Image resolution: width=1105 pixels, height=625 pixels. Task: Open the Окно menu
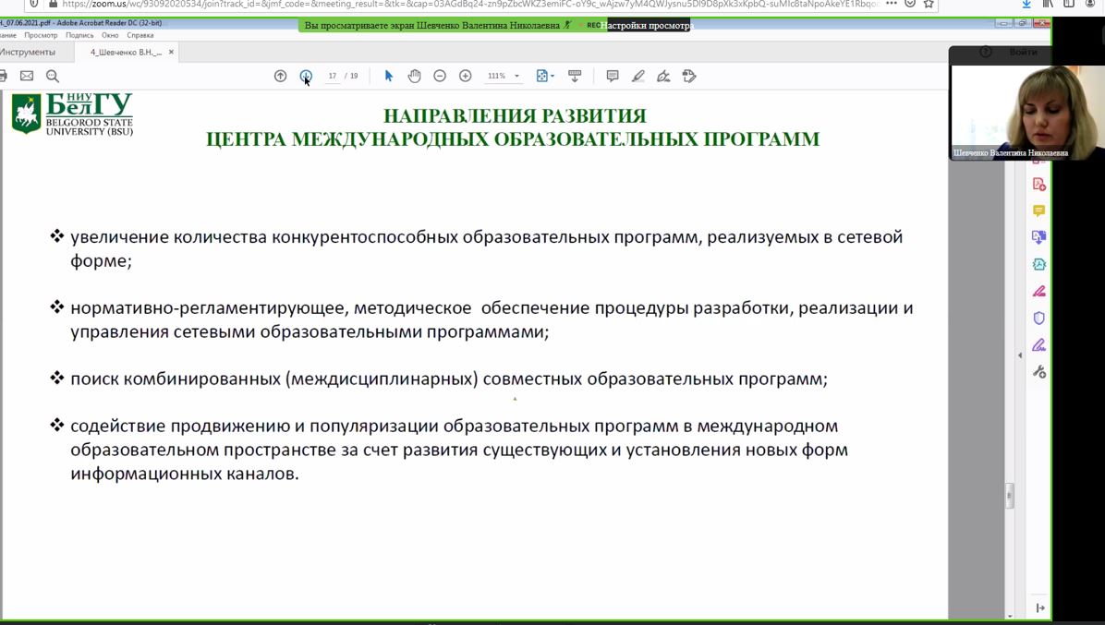(x=110, y=35)
